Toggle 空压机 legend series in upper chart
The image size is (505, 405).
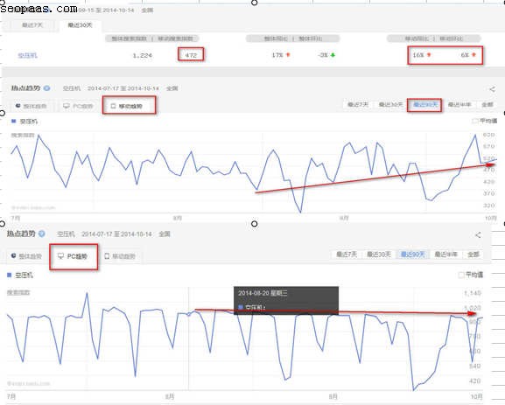25,122
